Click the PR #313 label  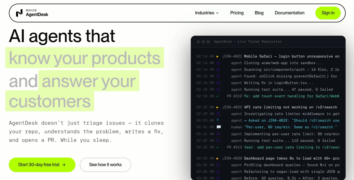pyautogui.click(x=234, y=147)
